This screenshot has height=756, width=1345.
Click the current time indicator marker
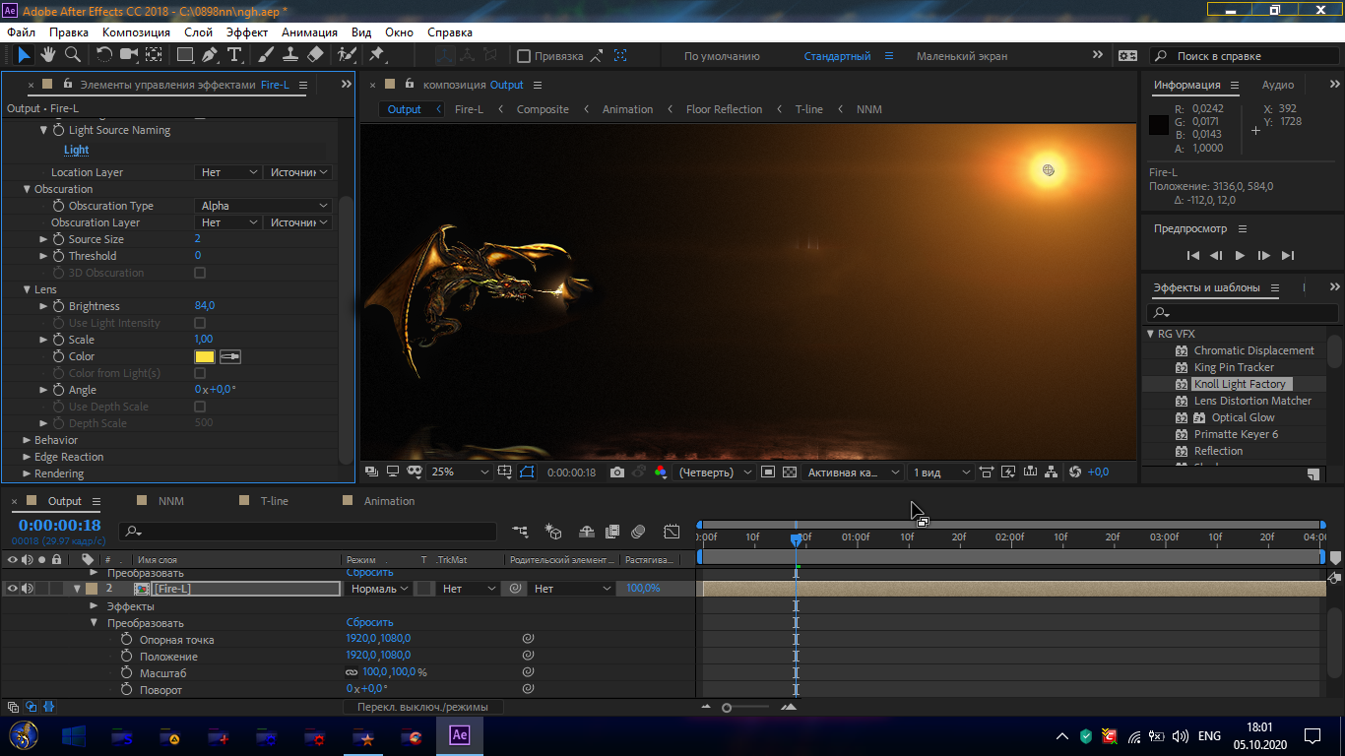pos(796,538)
